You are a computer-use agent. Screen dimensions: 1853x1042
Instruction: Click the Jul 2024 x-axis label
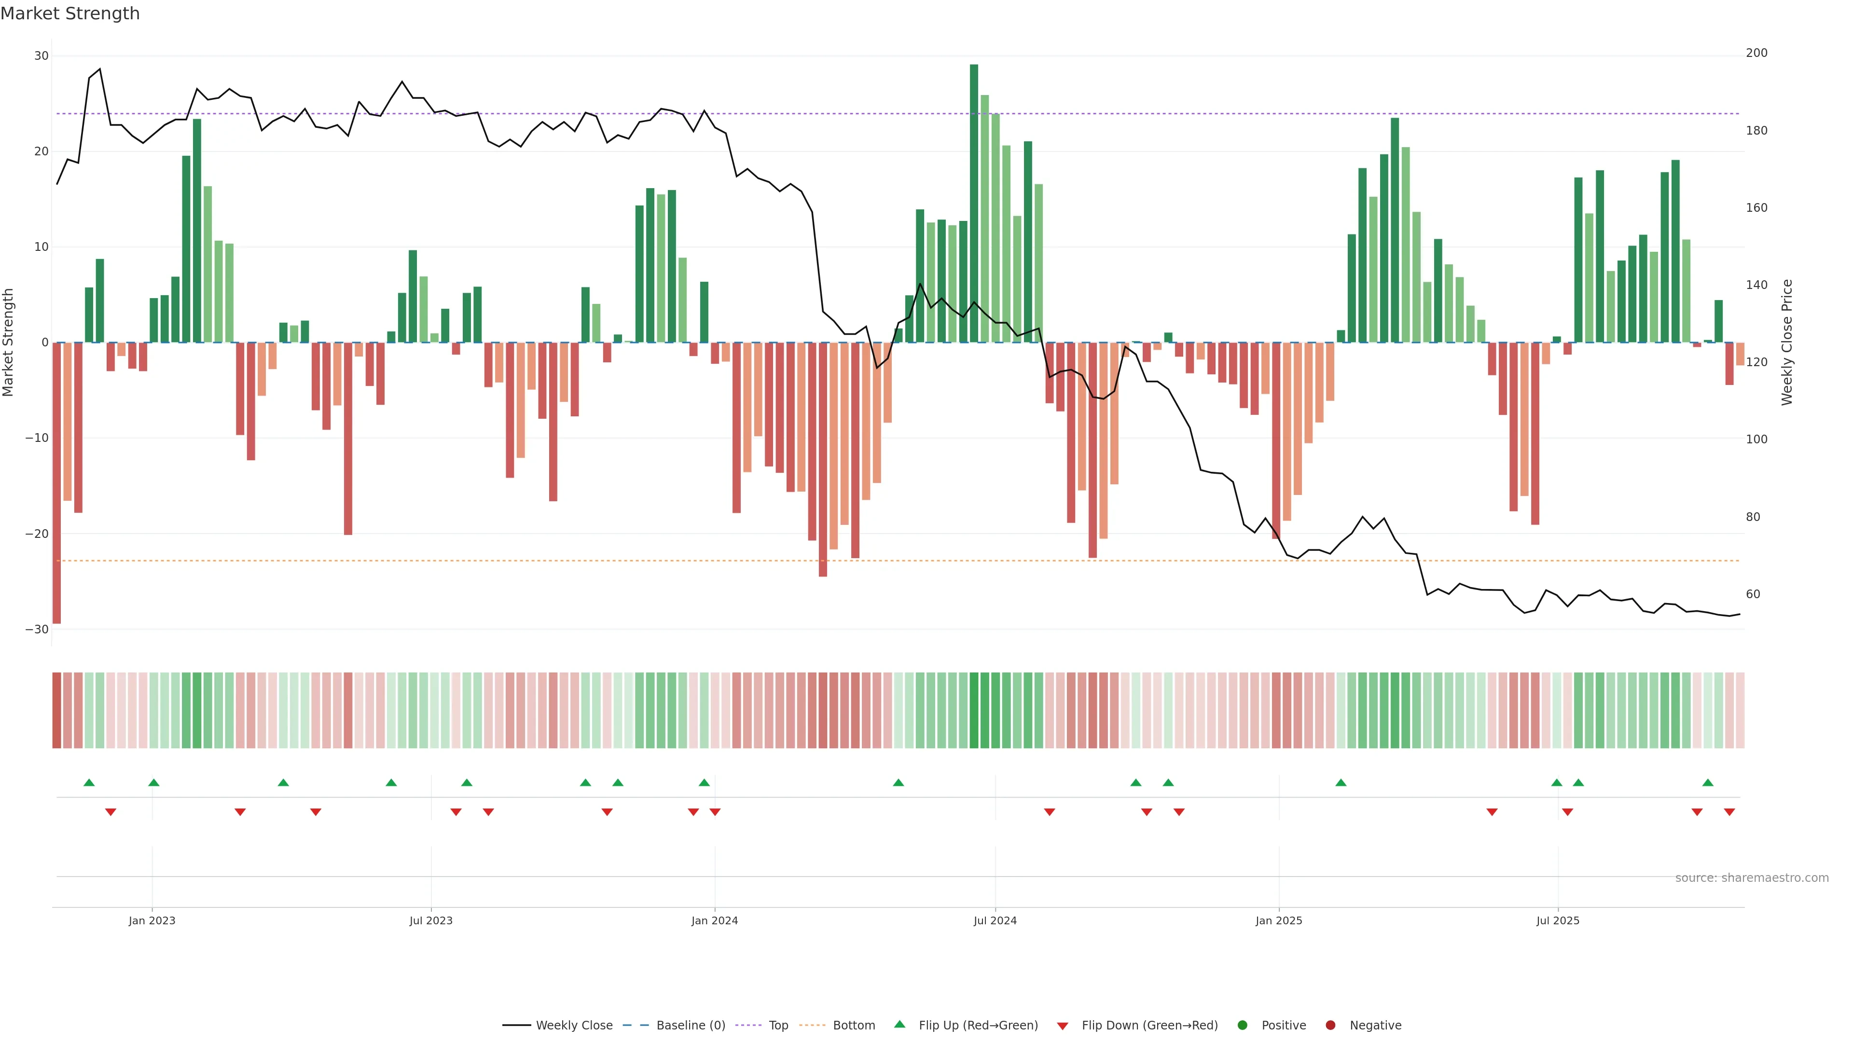[995, 920]
